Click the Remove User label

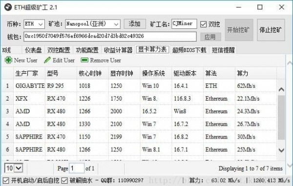pos(105,61)
